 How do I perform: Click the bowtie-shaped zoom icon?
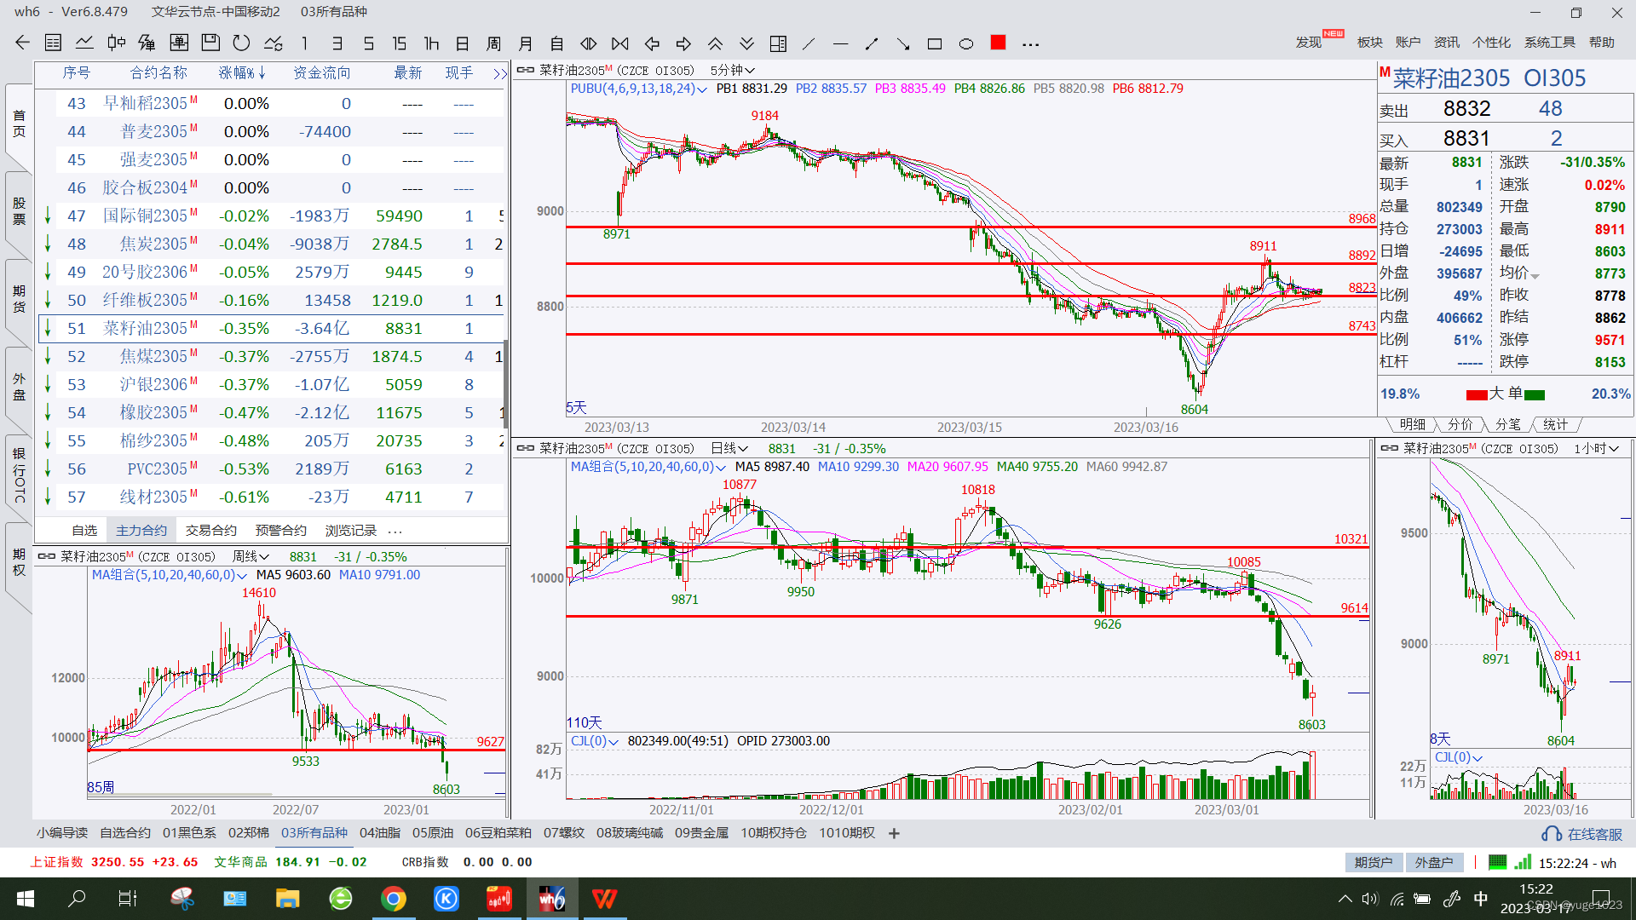tap(620, 43)
